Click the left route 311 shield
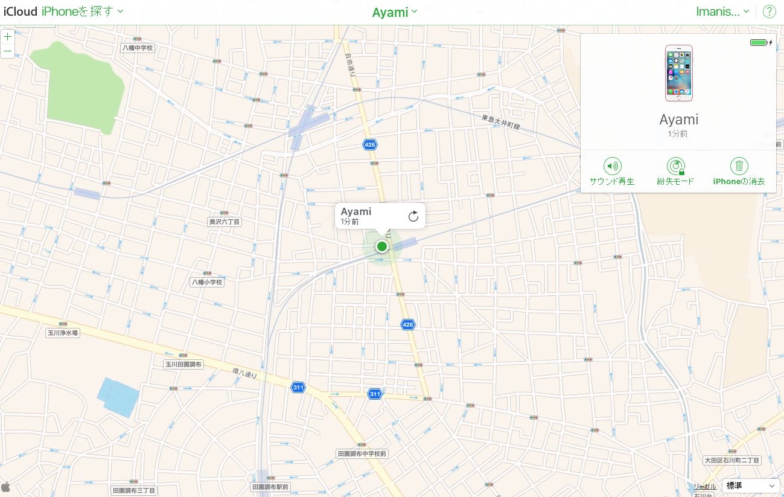The width and height of the screenshot is (784, 497). (x=298, y=387)
